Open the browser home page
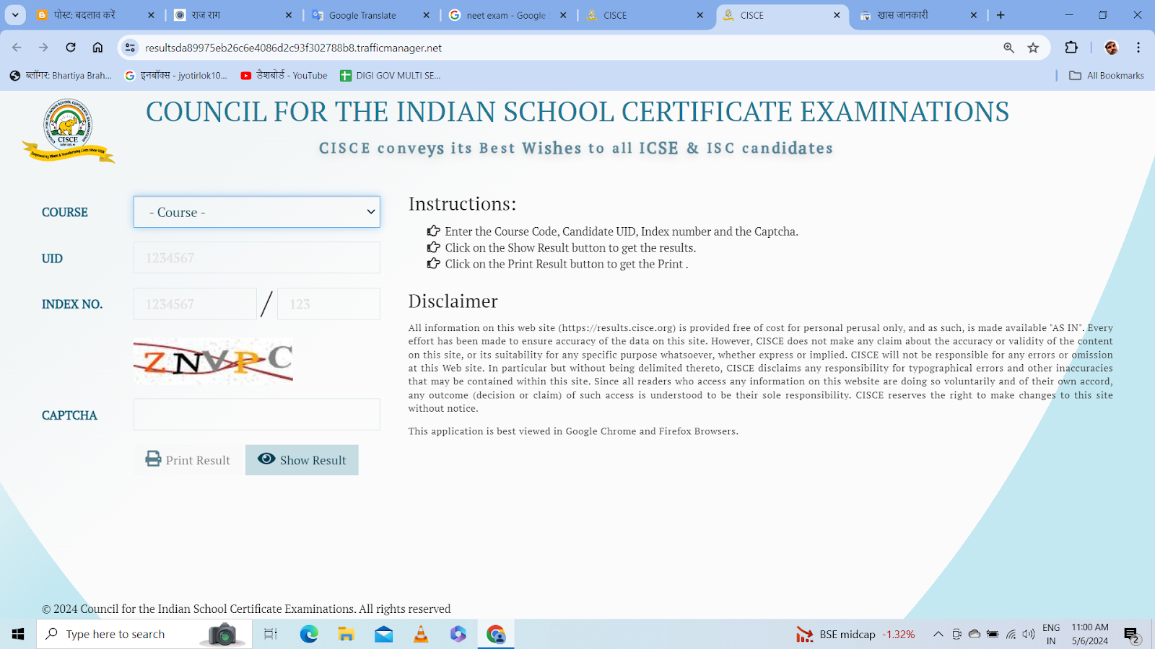 click(x=97, y=48)
